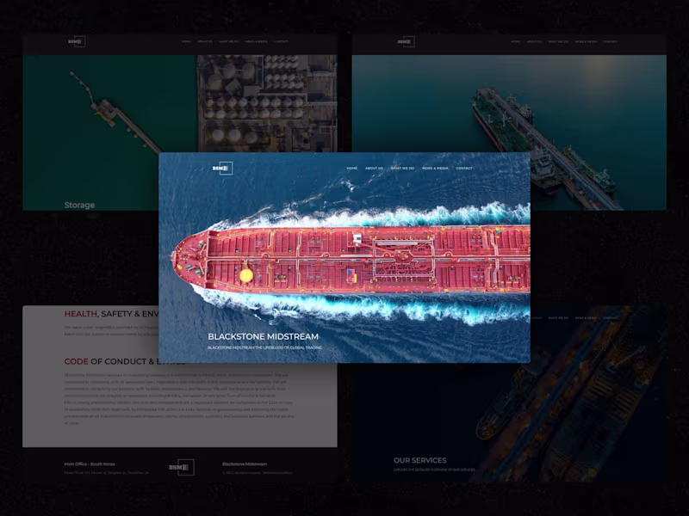Open HOME in the front homepage navigation
Screen dimensions: 689x516
point(352,168)
